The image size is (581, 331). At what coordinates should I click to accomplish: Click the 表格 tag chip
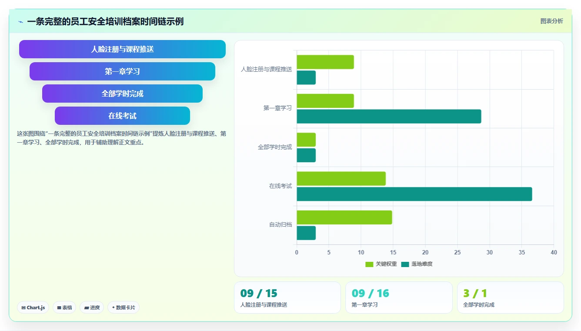[x=64, y=308]
